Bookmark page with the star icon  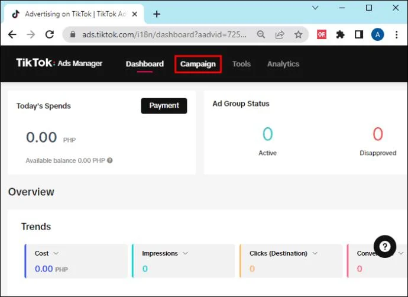click(298, 34)
